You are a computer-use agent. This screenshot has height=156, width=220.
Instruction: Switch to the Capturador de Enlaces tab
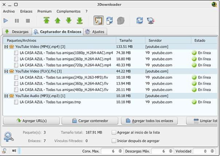click(x=58, y=32)
